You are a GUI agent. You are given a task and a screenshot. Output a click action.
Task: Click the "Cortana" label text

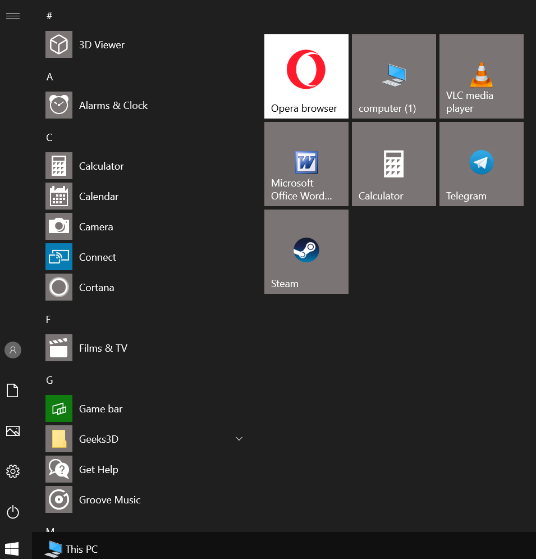(97, 287)
